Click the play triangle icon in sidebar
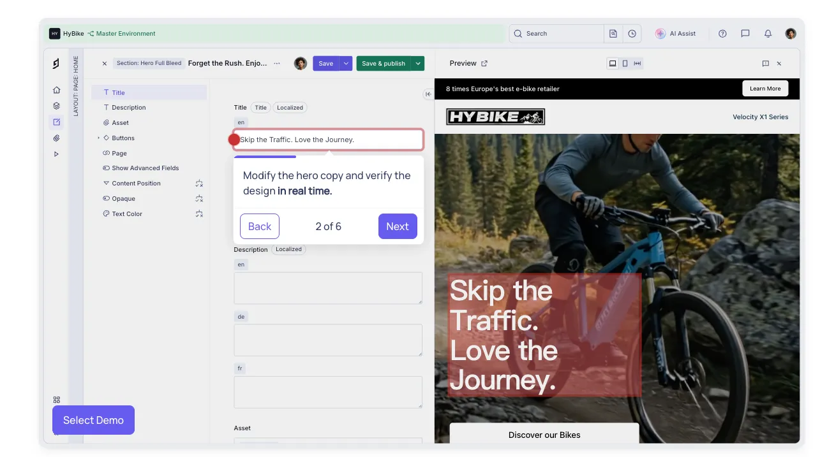The width and height of the screenshot is (813, 457). (x=56, y=154)
